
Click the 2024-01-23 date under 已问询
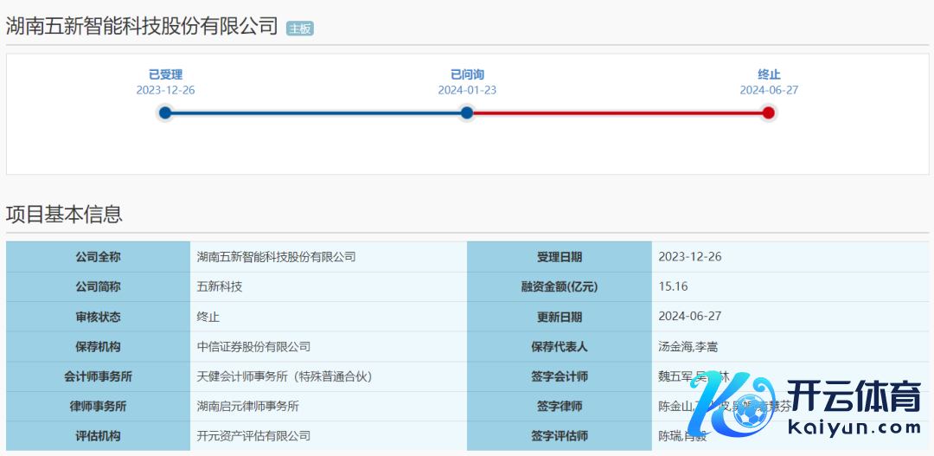[467, 90]
